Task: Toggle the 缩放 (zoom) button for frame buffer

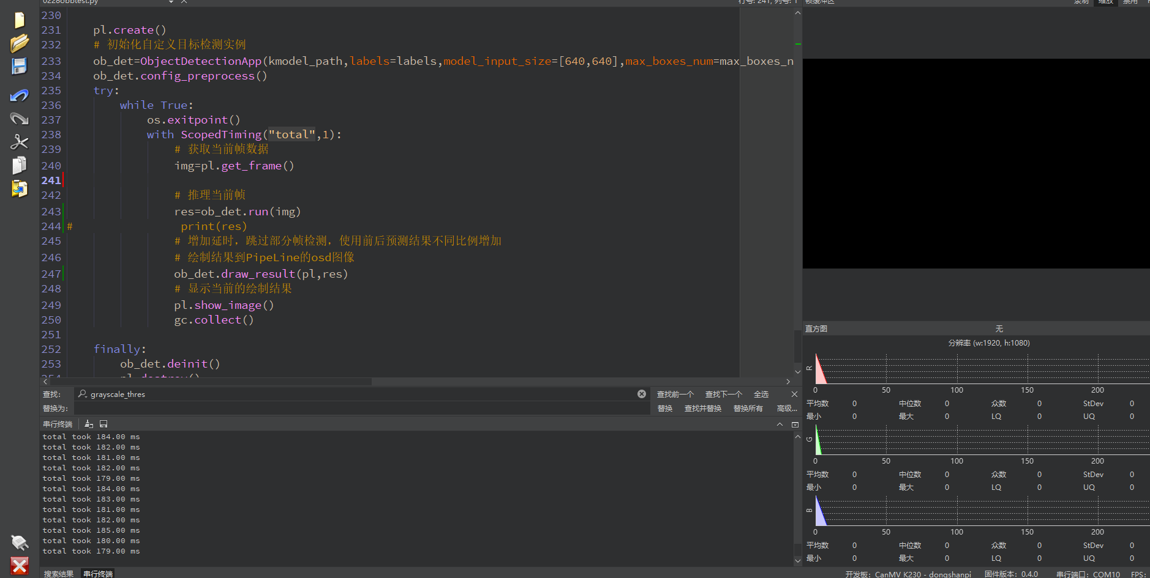Action: click(x=1105, y=2)
